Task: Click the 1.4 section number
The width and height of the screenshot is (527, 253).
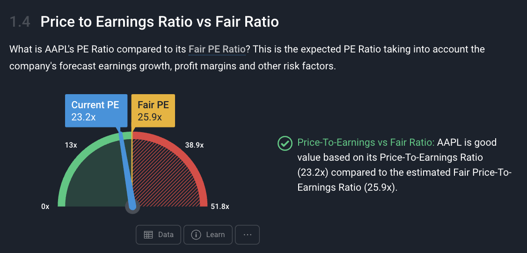Action: (20, 22)
